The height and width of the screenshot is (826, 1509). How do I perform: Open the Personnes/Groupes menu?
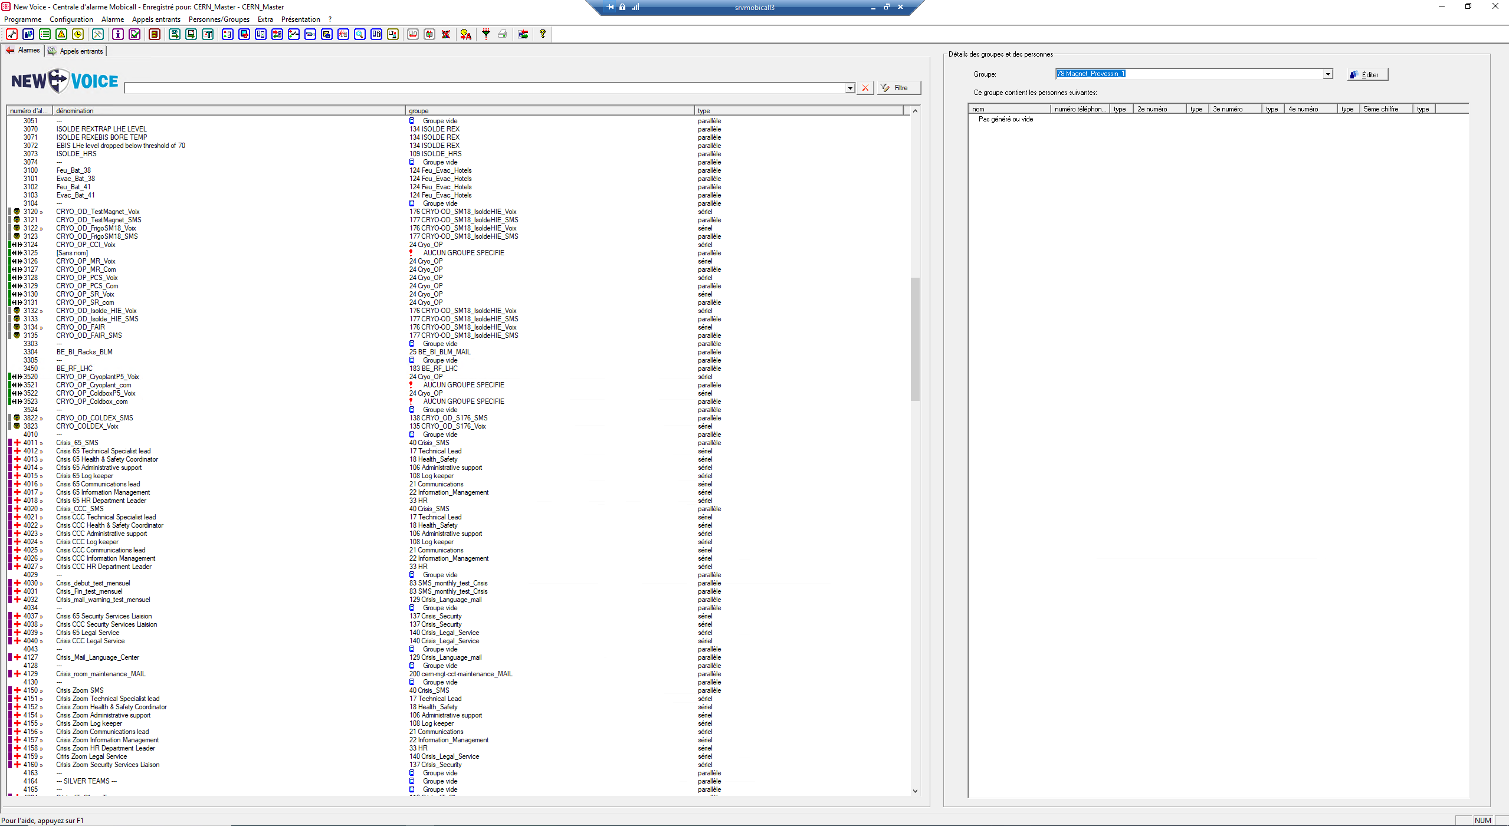(219, 19)
